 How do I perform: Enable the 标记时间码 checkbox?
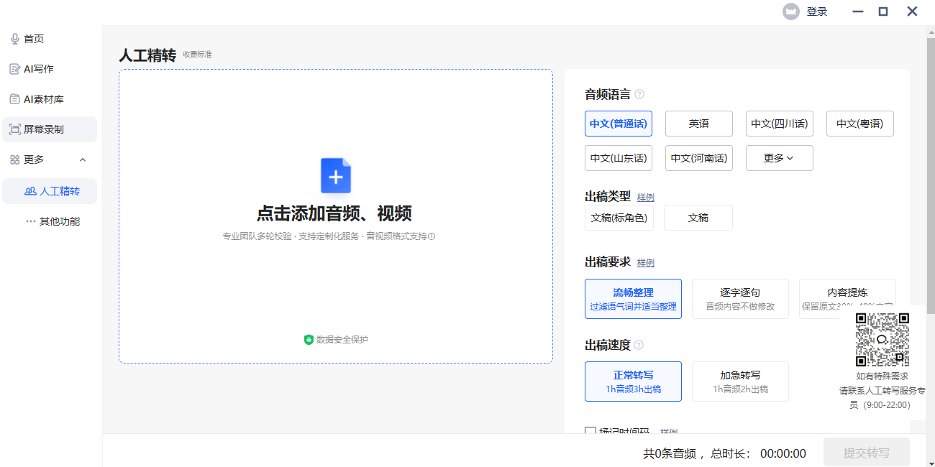[x=590, y=432]
